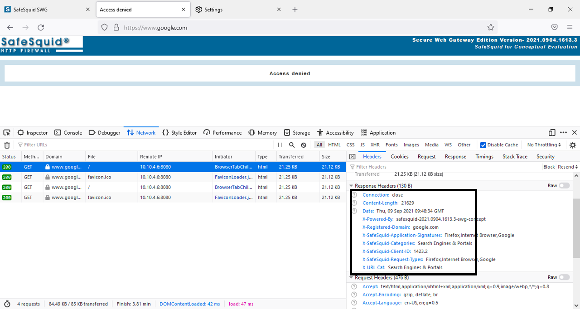Open a new browser tab
Viewport: 580px width, 309px height.
[295, 10]
